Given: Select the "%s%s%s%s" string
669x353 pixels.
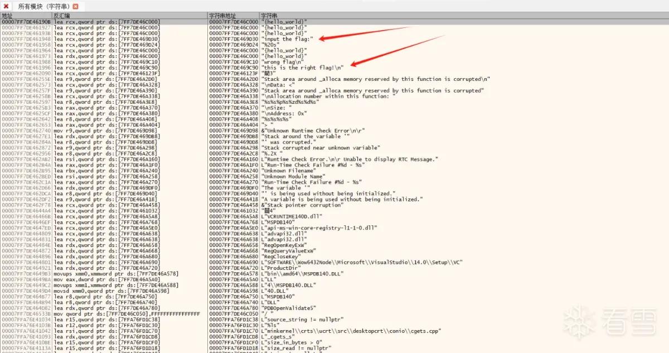Looking at the screenshot, I should pyautogui.click(x=277, y=119).
